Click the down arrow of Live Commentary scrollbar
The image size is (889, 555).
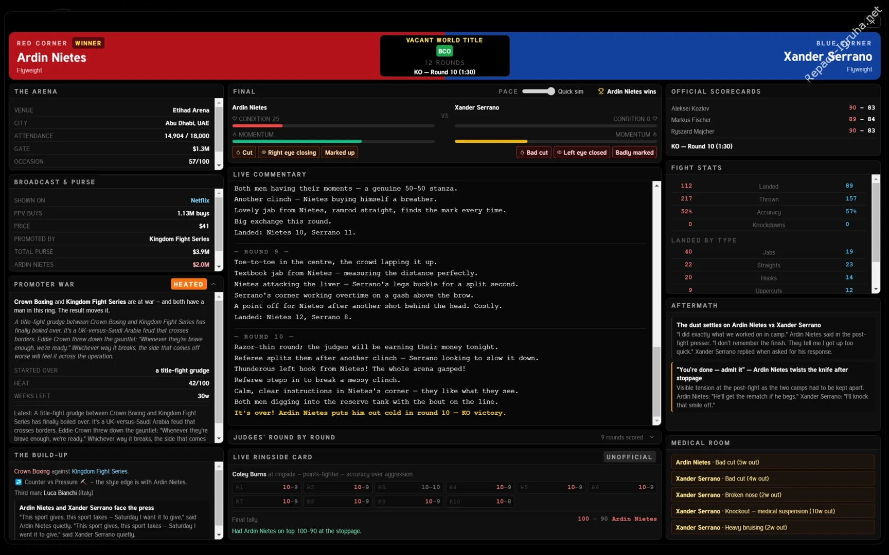pyautogui.click(x=656, y=421)
